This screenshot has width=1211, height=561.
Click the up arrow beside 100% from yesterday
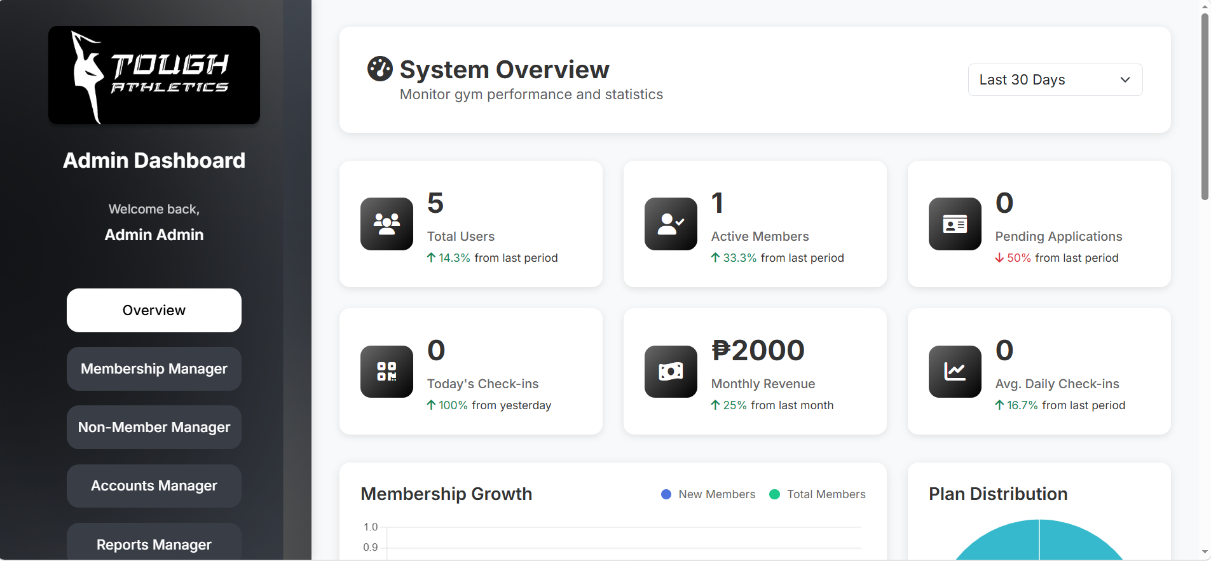[431, 405]
